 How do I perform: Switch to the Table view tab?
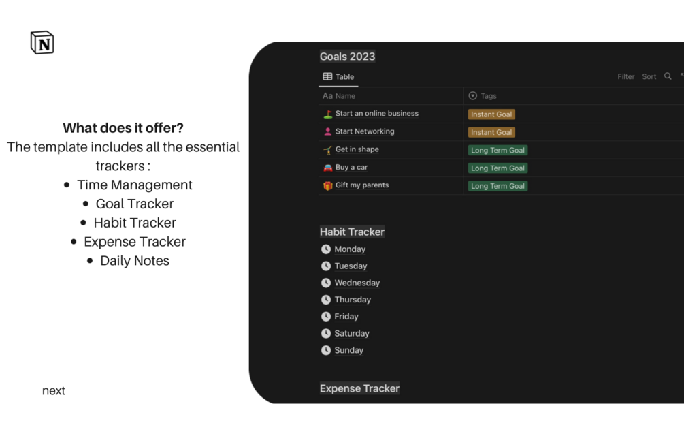[x=339, y=77]
